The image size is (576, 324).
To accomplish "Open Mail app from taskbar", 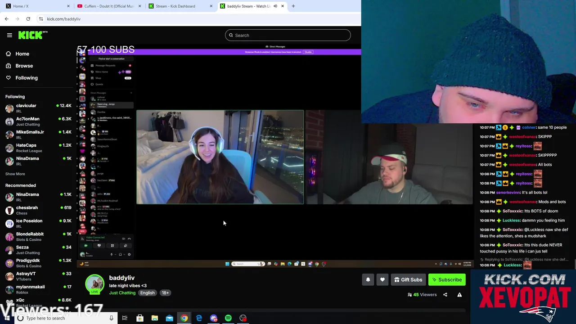I will (x=169, y=318).
